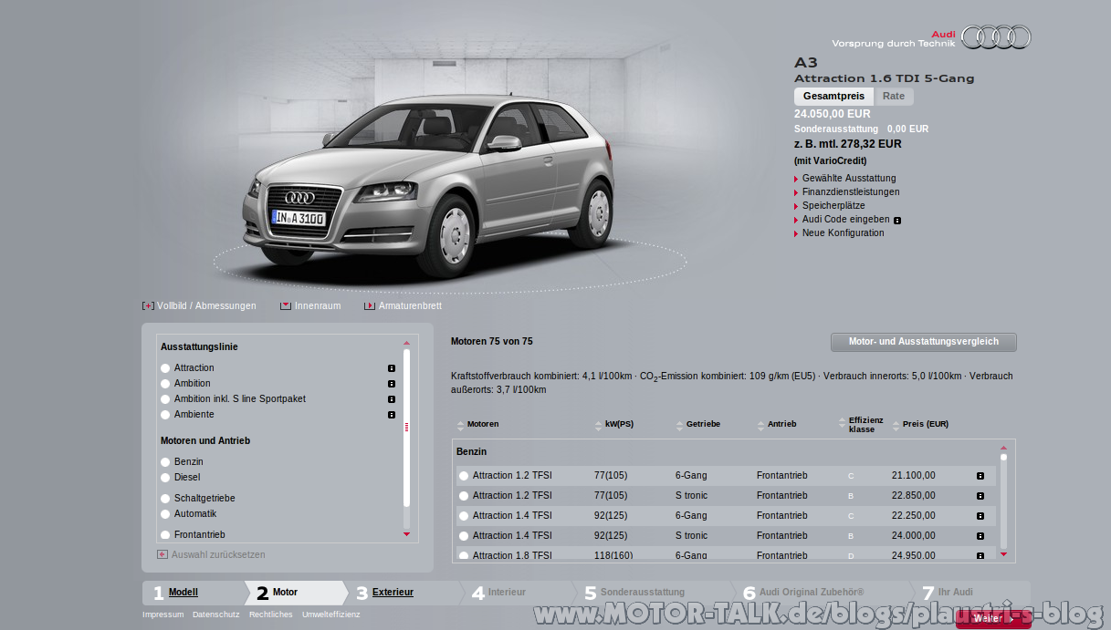The width and height of the screenshot is (1111, 630).
Task: Sort table by Motoren column arrows
Action: point(461,425)
